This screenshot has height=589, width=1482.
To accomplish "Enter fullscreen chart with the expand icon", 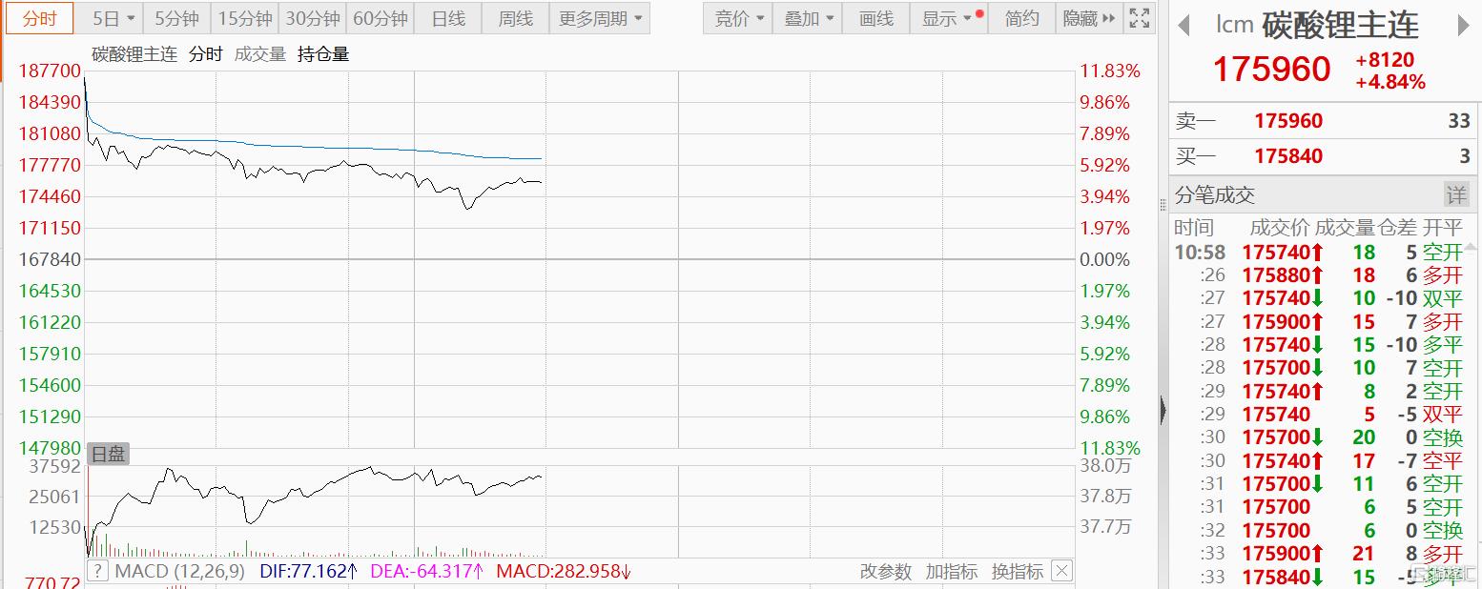I will [x=1138, y=18].
